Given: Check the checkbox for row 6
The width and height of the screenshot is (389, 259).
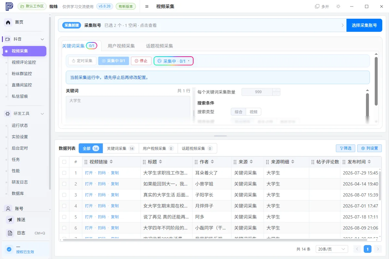Looking at the screenshot, I should (64, 228).
